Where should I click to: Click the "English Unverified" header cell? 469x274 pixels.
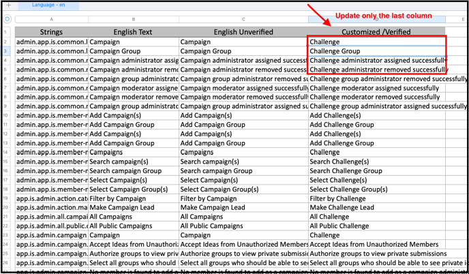(243, 32)
